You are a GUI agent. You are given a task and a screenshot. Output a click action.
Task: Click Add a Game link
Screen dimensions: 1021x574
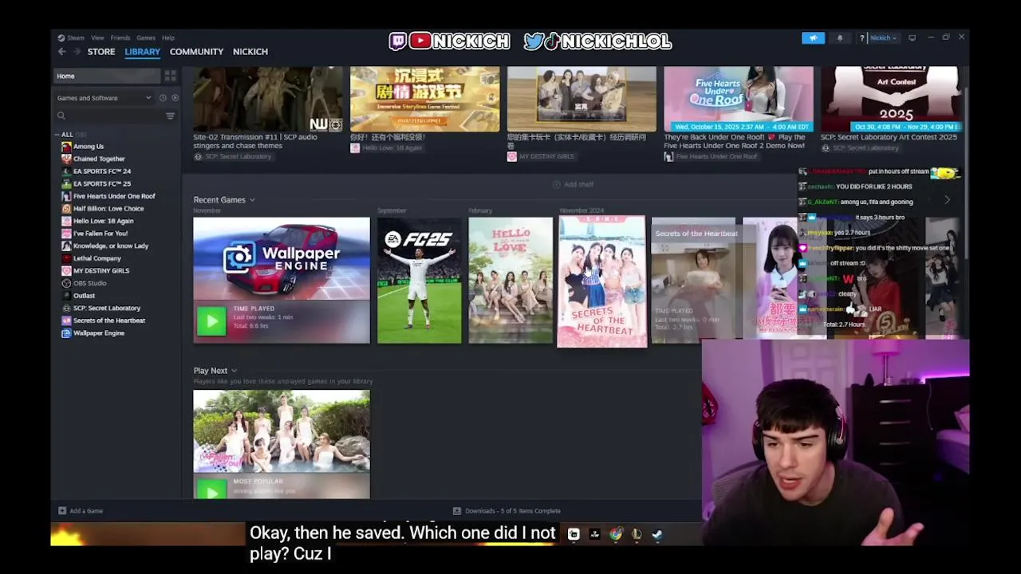pos(86,511)
